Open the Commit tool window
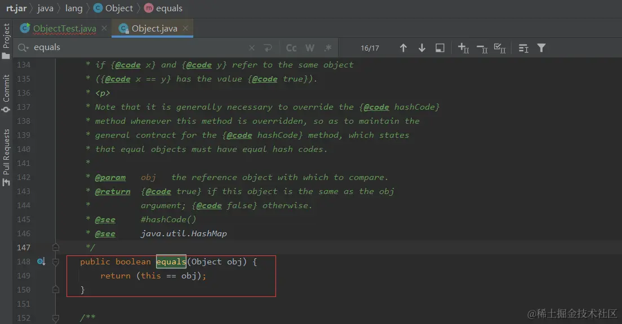Viewport: 622px width, 324px height. [6, 93]
